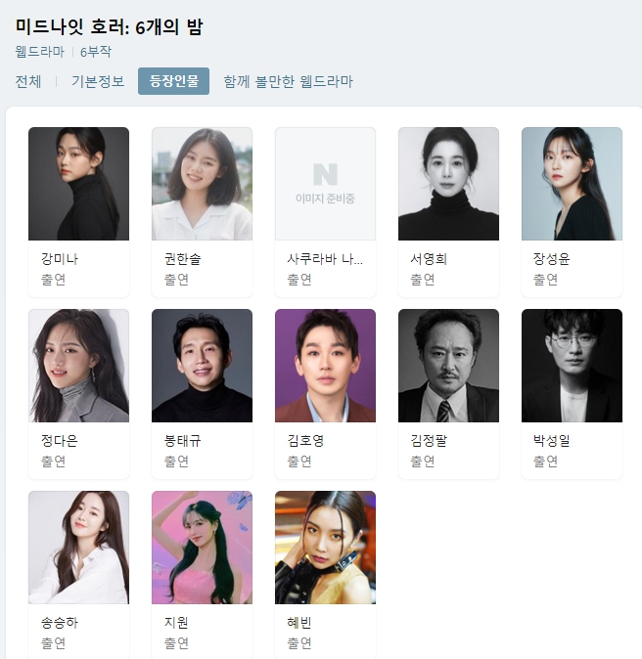This screenshot has width=642, height=659.
Task: Click the 김정팔 name link
Action: pyautogui.click(x=429, y=440)
